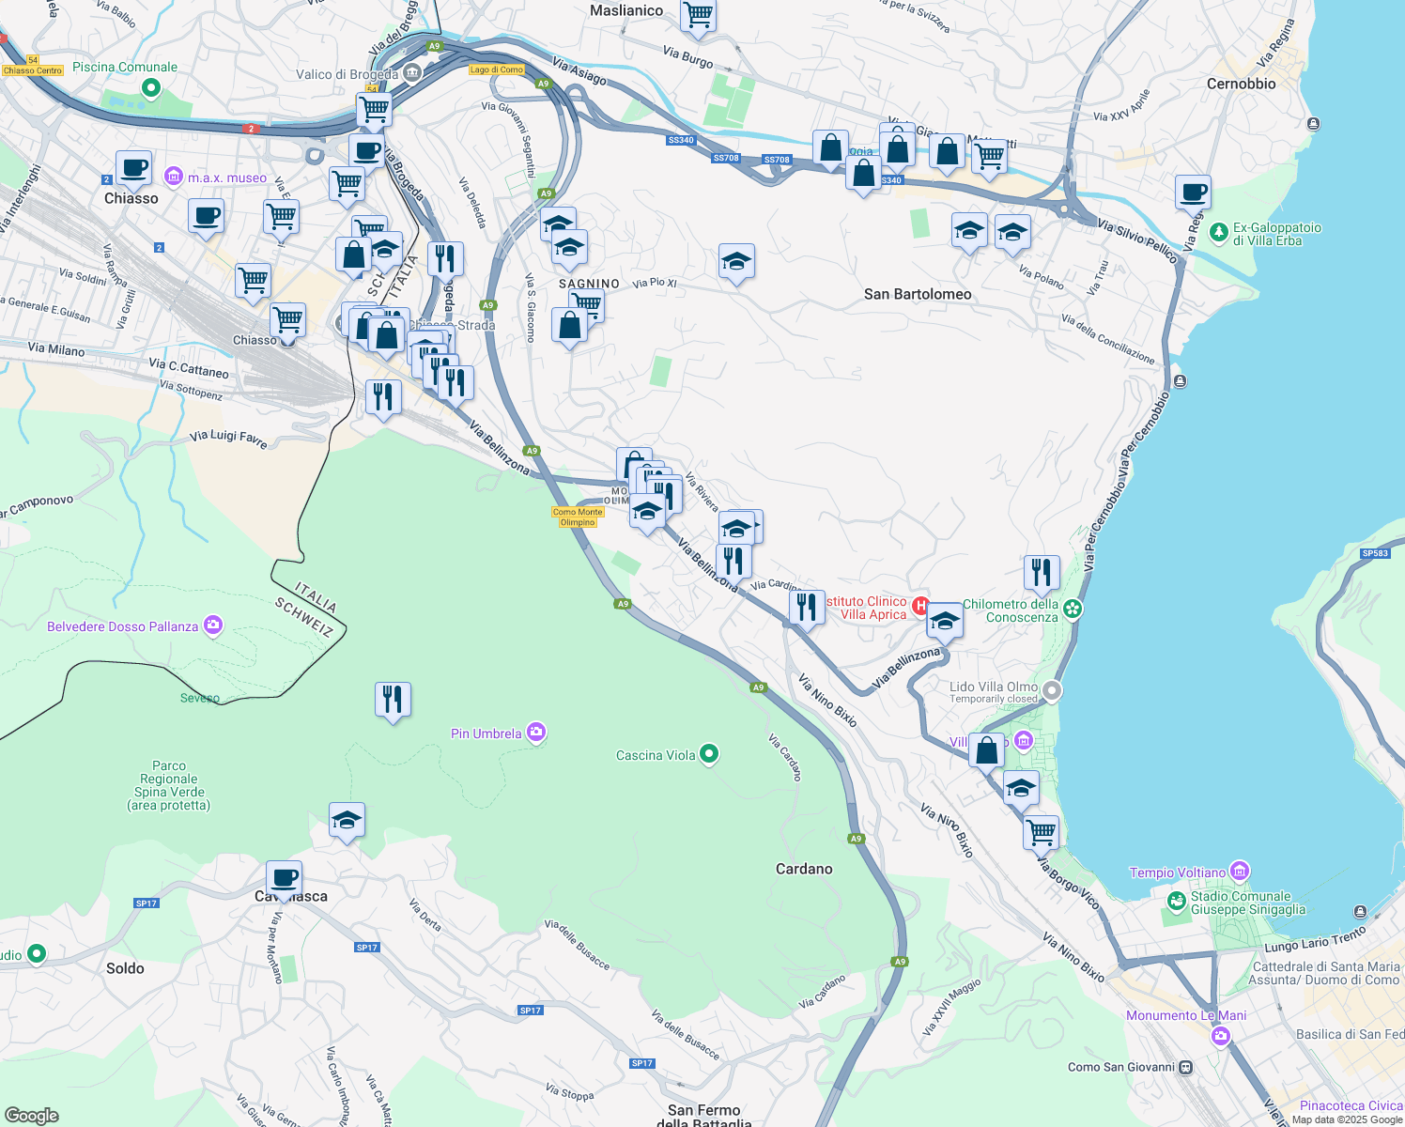1405x1127 pixels.
Task: Open the cafe marker near Cernobbio lakeshore
Action: click(1193, 193)
